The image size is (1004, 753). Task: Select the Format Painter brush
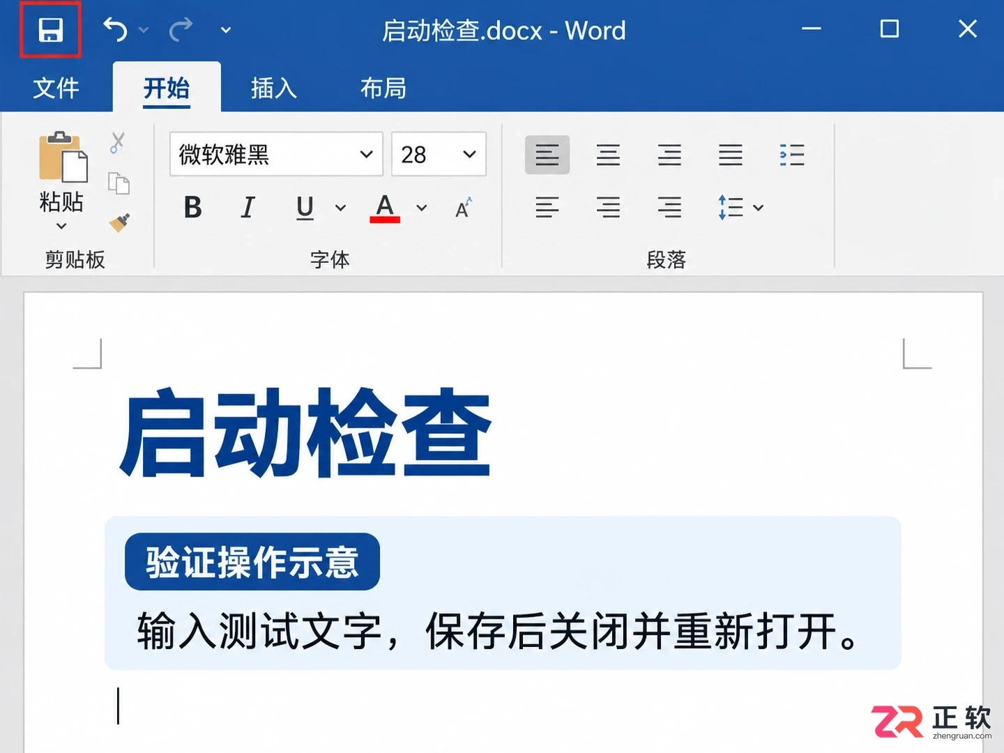coord(119,223)
